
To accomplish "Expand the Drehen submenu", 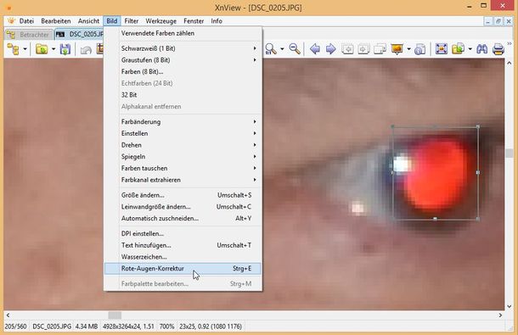I will click(183, 145).
